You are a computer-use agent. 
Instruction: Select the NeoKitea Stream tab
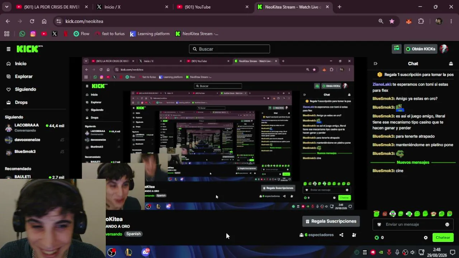click(293, 7)
